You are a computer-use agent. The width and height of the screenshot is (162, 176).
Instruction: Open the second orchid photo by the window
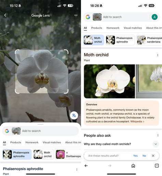149,81
